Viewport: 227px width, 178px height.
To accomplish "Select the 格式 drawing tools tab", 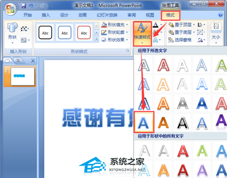I will tap(170, 15).
